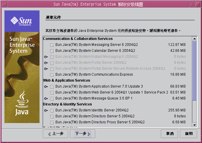The height and width of the screenshot is (143, 202).
Task: Select 'Directory & Identity Services' heading
Action: tap(67, 104)
